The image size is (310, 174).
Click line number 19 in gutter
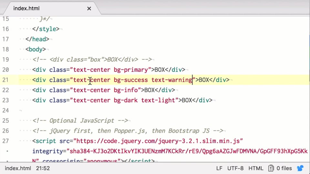(x=5, y=59)
